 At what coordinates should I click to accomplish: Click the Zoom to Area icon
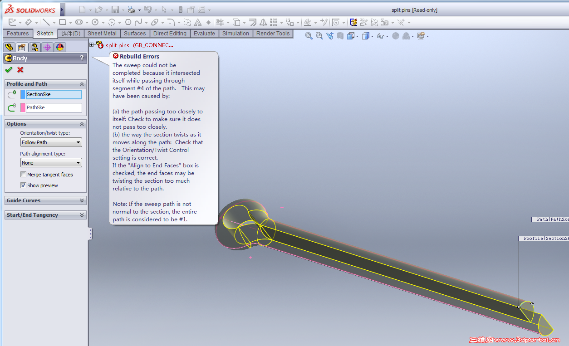pyautogui.click(x=319, y=36)
